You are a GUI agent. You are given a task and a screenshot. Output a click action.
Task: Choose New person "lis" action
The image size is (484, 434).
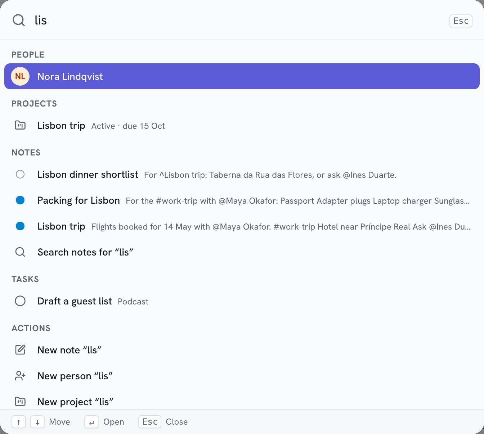242,376
